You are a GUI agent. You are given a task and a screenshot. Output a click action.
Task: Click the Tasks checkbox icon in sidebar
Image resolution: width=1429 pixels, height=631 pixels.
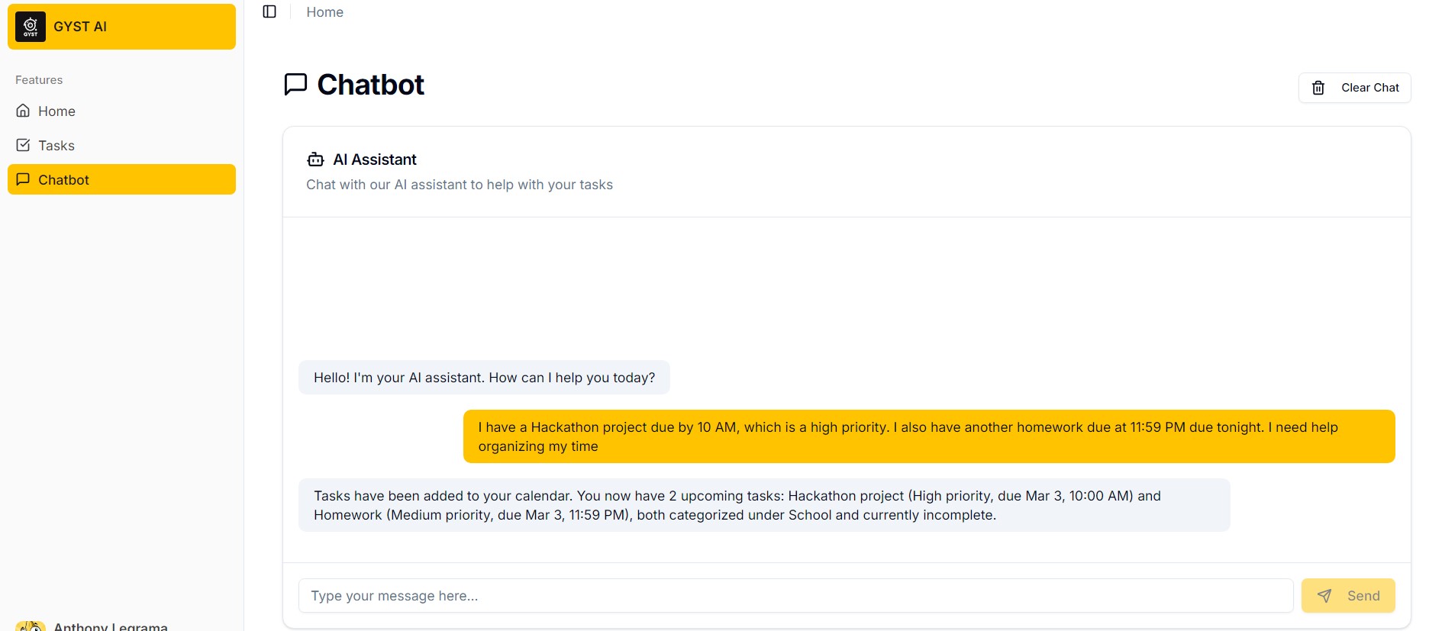24,145
